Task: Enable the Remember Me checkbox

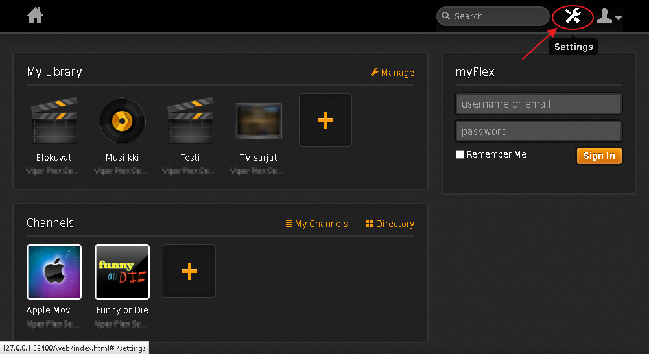Action: pyautogui.click(x=460, y=155)
